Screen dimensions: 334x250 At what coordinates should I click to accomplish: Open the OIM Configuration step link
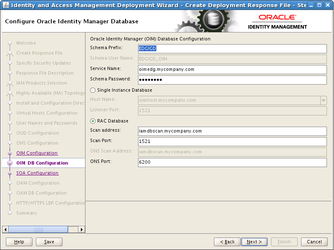coord(37,153)
